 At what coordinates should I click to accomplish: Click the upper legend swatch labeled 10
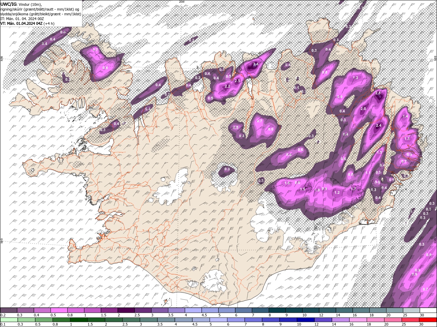(311, 310)
